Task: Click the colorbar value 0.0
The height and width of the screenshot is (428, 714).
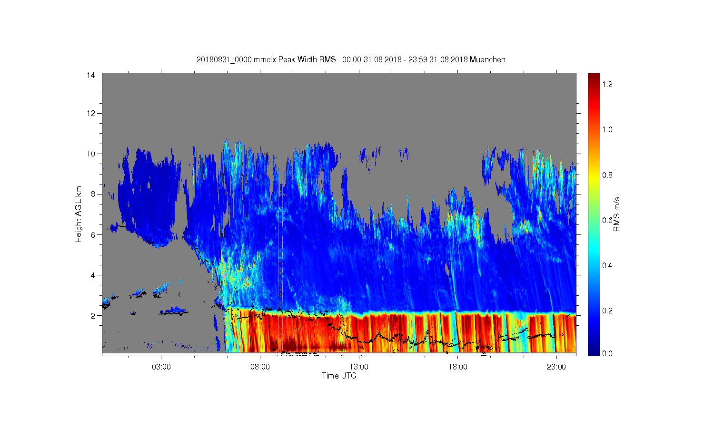Action: tap(607, 353)
